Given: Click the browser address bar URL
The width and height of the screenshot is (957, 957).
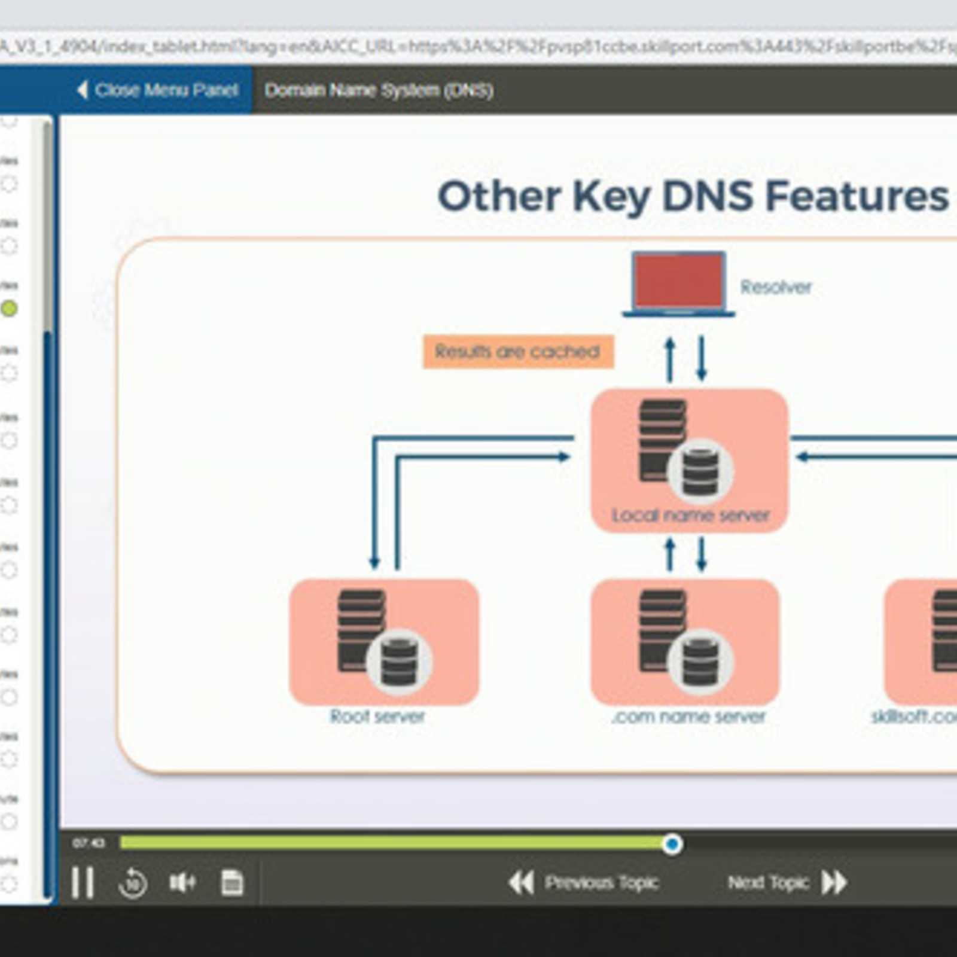Looking at the screenshot, I should point(478,46).
